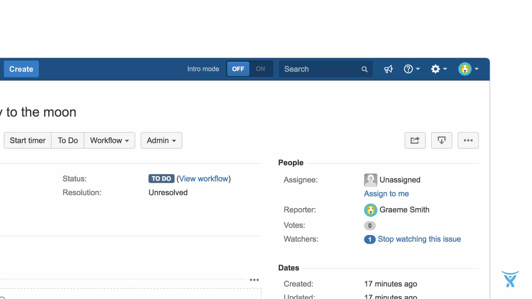
Task: Open the help question mark menu
Action: (412, 69)
